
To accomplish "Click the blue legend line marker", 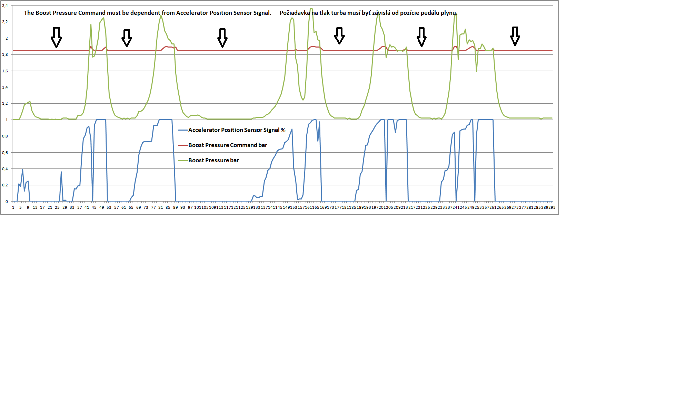I will tap(183, 130).
